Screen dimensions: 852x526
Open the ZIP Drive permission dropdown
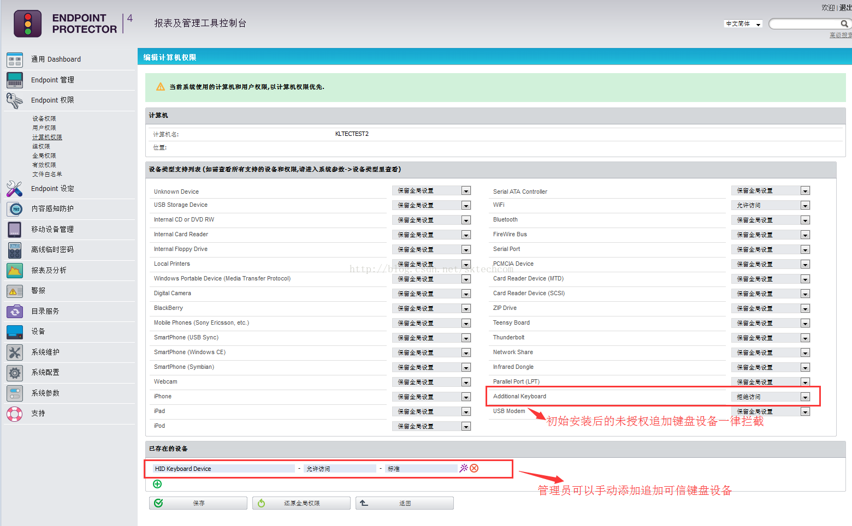coord(771,308)
